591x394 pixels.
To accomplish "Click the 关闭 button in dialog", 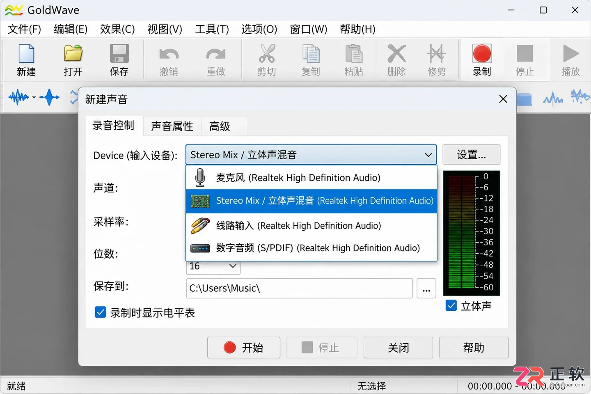I will [398, 348].
